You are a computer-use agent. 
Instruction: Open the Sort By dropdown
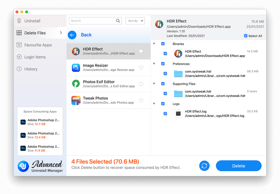click(135, 21)
